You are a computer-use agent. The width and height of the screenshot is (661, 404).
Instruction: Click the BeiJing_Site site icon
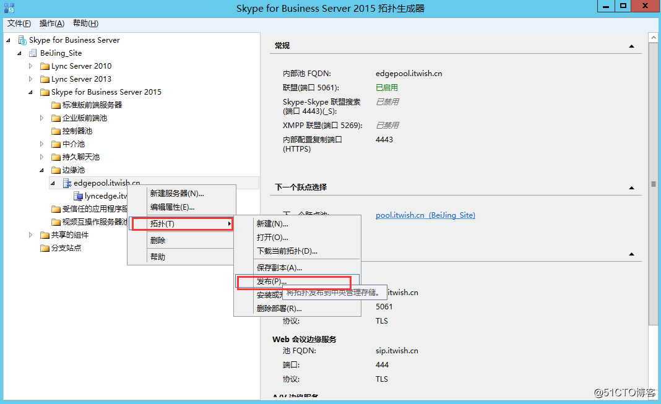tap(32, 53)
